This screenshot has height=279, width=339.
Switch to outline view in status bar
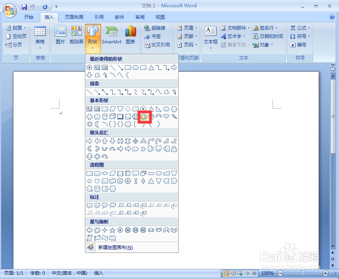pos(248,273)
